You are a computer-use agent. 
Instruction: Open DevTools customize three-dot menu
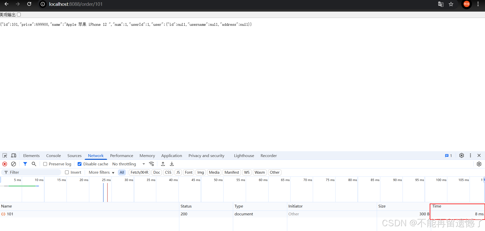[470, 156]
